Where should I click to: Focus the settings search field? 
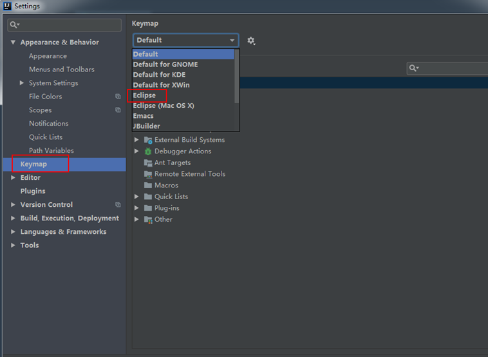pos(64,25)
